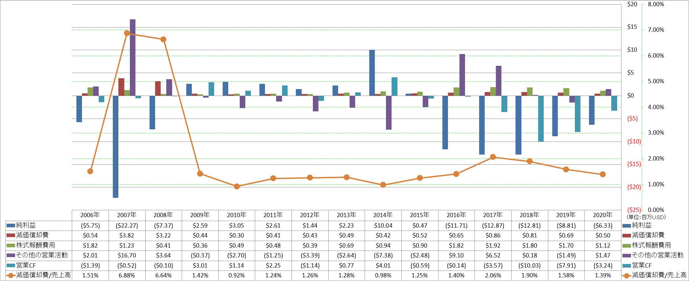Select the ($12.87) net income cell for 2017
Screen dimensions: 689x281
point(493,226)
